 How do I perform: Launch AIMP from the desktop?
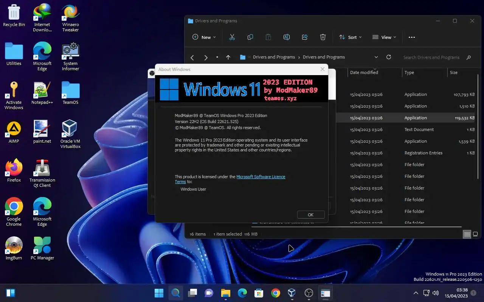14,132
